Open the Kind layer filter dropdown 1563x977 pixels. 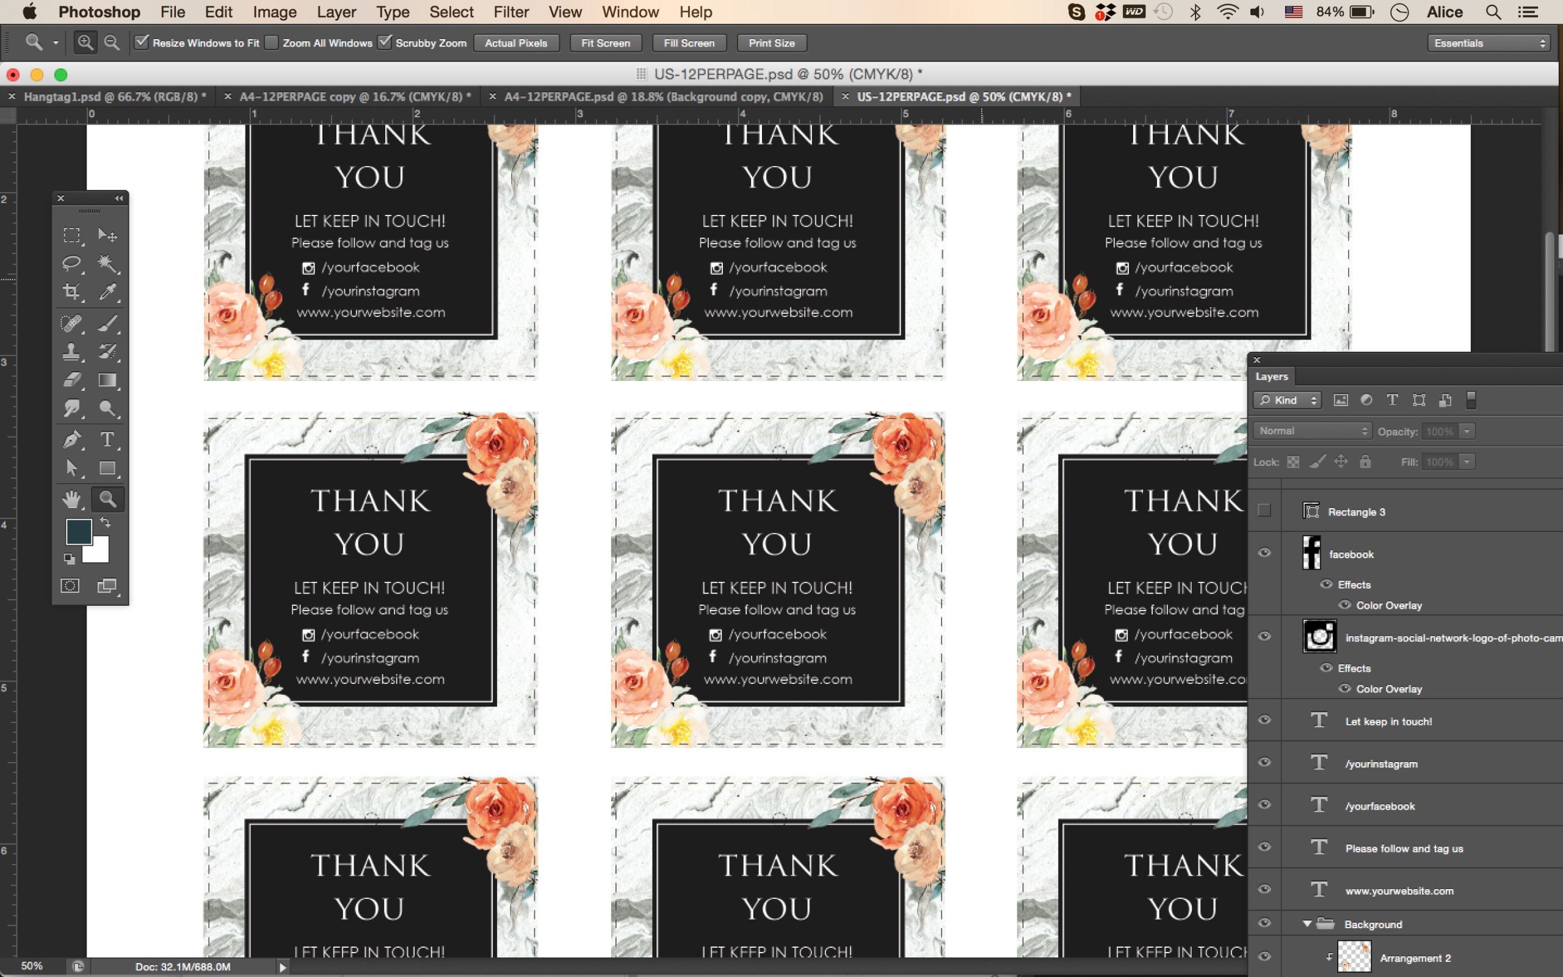coord(1287,400)
